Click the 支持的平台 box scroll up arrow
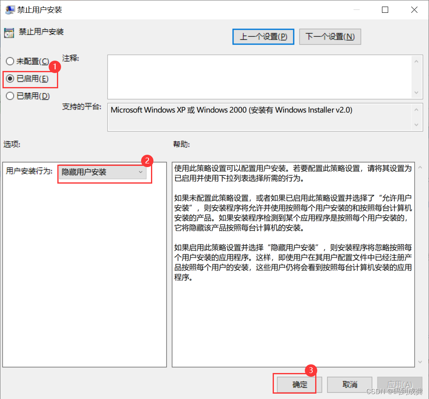This screenshot has width=429, height=399. [x=416, y=110]
